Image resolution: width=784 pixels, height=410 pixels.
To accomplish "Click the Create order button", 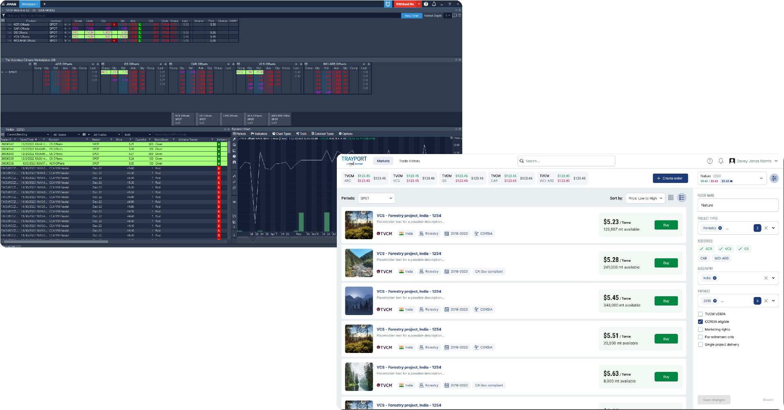I will pyautogui.click(x=670, y=178).
